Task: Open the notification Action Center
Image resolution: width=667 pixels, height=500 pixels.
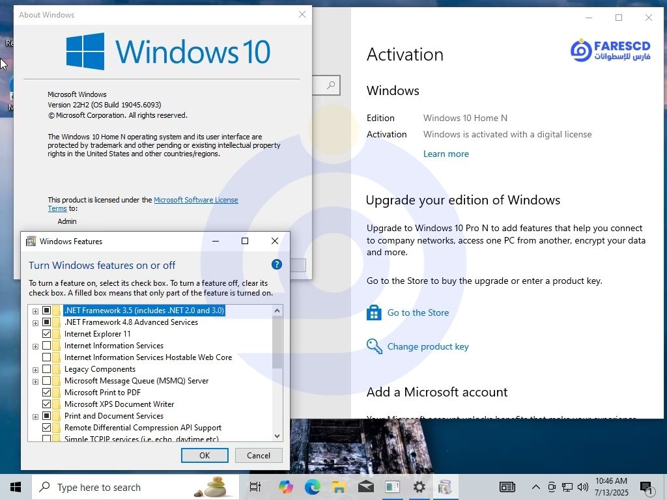Action: tap(647, 488)
